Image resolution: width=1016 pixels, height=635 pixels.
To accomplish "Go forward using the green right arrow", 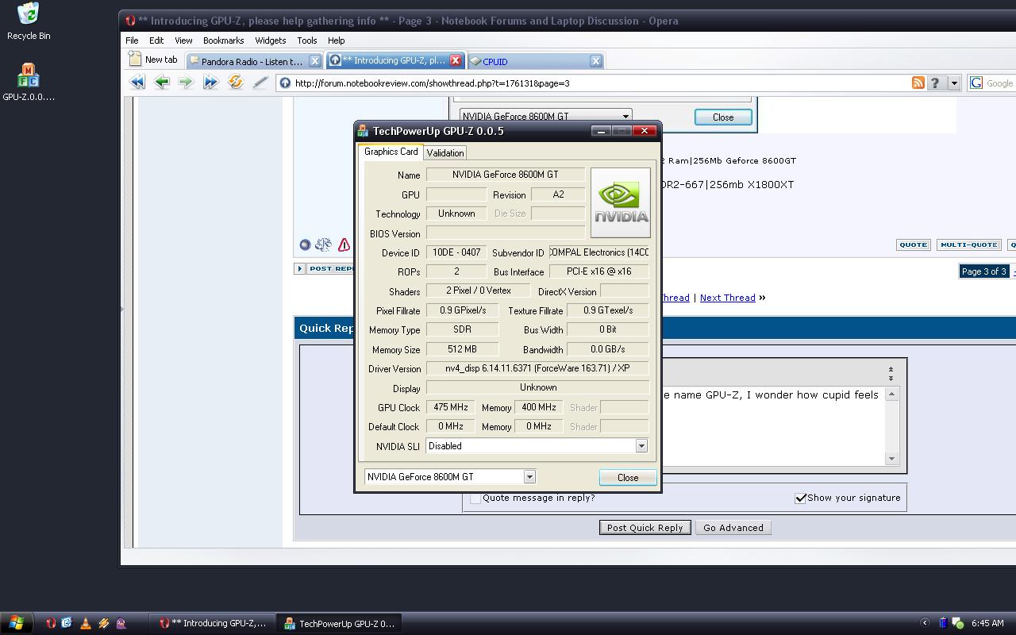I will tap(186, 82).
